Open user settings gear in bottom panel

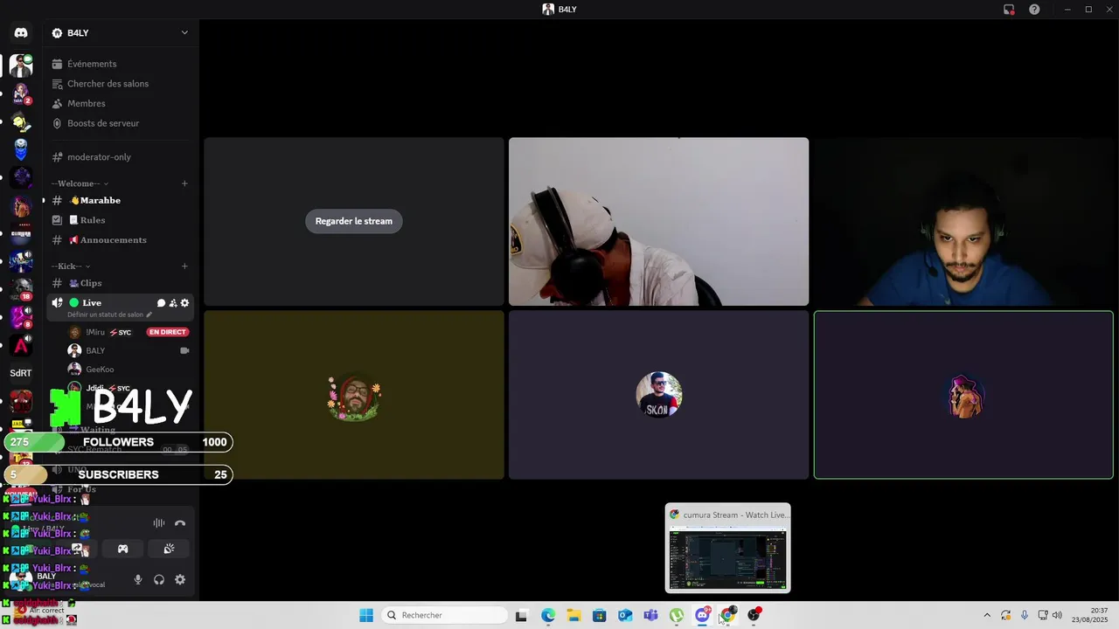[x=180, y=579]
